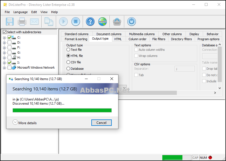This screenshot has width=226, height=161.
Task: Click the options panel scroll right arrow
Action: tap(215, 93)
